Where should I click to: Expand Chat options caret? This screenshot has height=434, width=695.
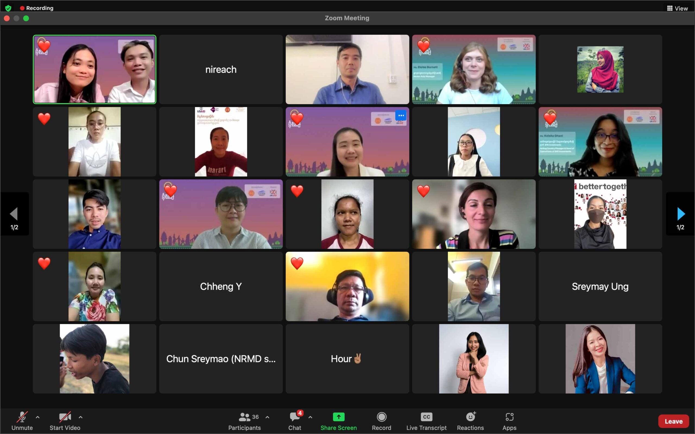point(310,417)
